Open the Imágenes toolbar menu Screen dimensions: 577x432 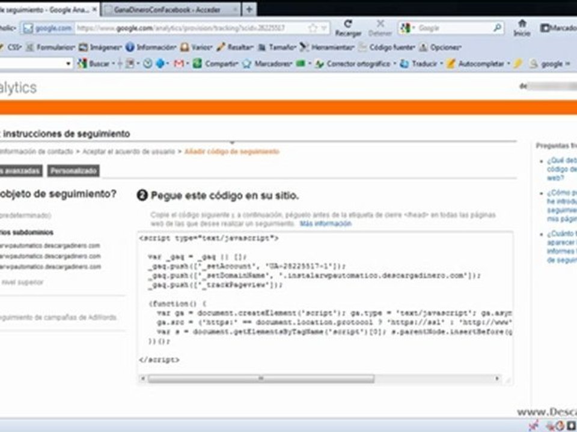tap(100, 47)
